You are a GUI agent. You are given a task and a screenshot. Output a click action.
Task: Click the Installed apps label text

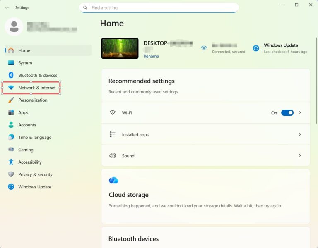(x=135, y=135)
